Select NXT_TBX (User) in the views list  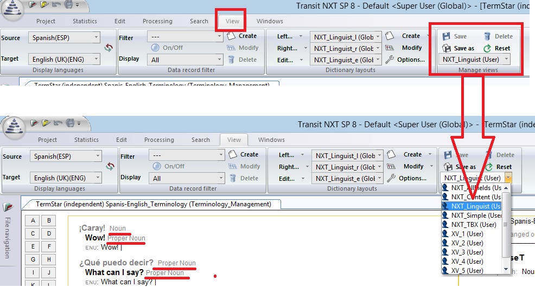tap(472, 224)
